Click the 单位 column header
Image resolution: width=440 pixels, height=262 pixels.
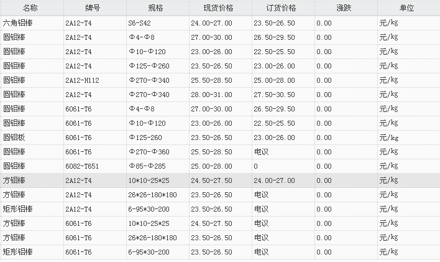[406, 8]
